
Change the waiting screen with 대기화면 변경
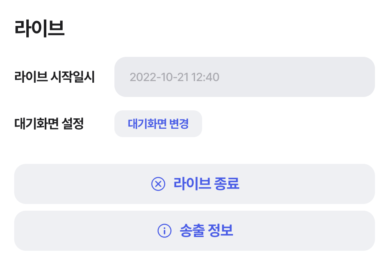158,124
